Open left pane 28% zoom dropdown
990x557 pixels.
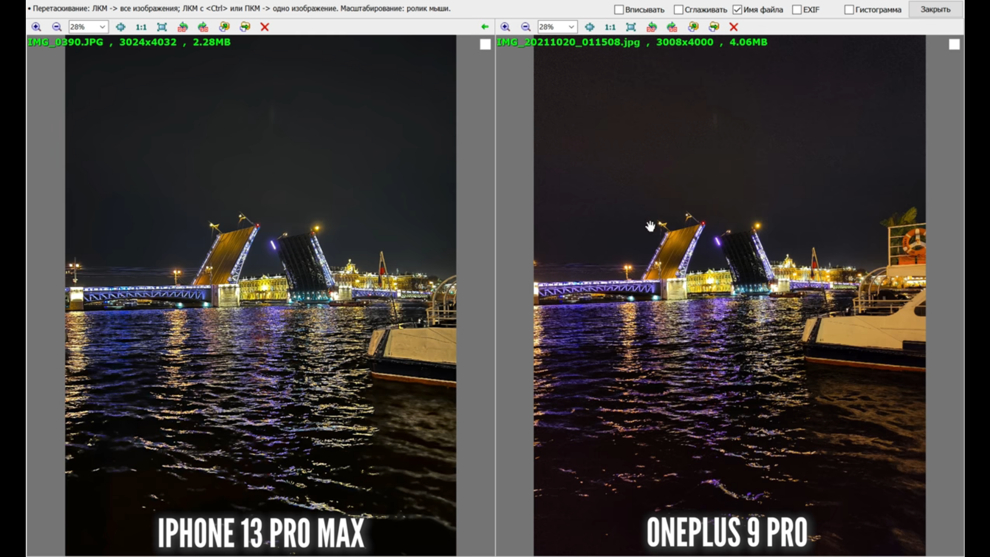[x=102, y=27]
